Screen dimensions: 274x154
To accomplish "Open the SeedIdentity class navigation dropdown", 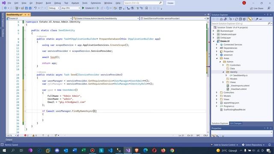I will point(106,18).
